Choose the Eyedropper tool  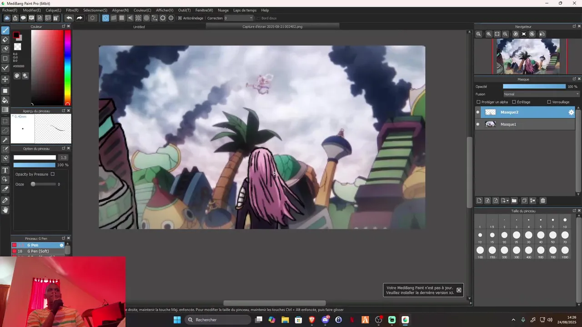coord(5,200)
